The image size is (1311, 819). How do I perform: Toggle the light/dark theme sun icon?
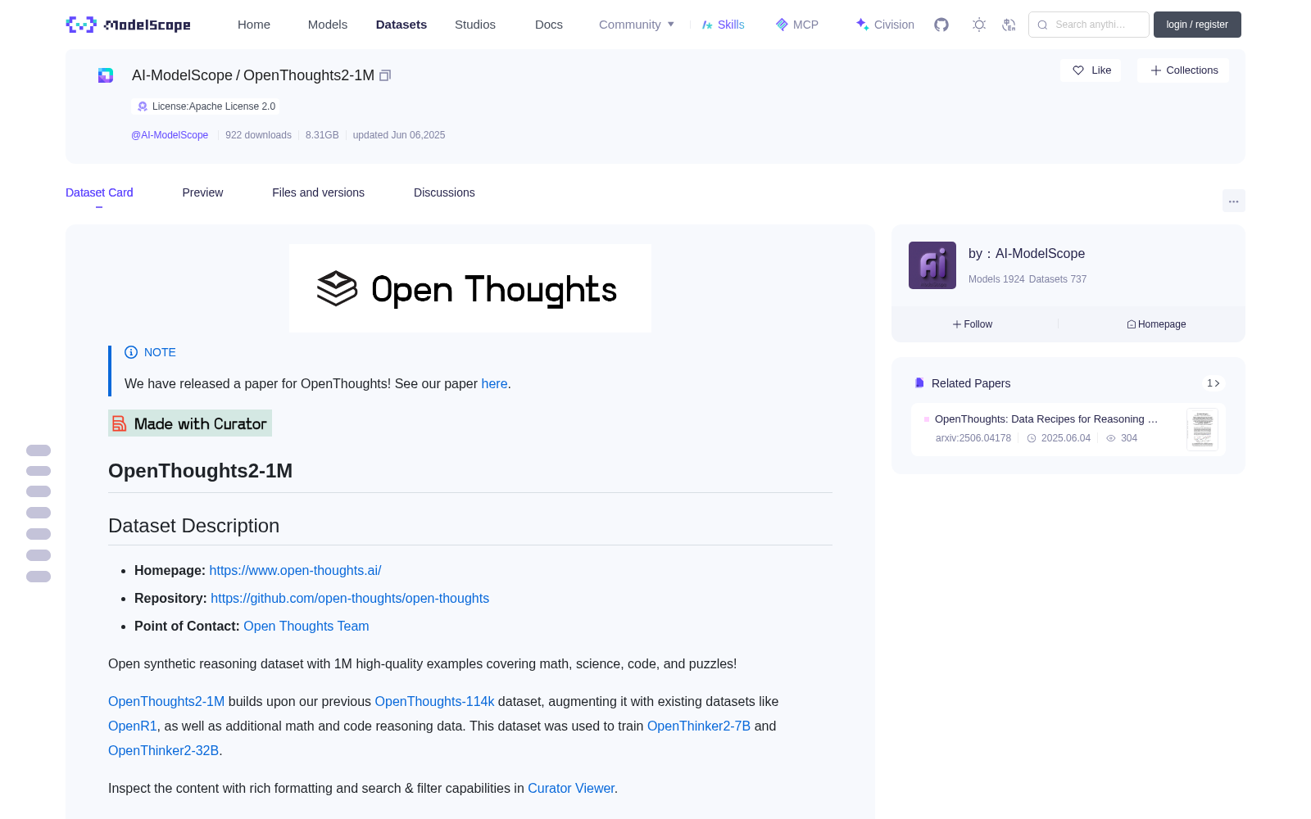[979, 25]
